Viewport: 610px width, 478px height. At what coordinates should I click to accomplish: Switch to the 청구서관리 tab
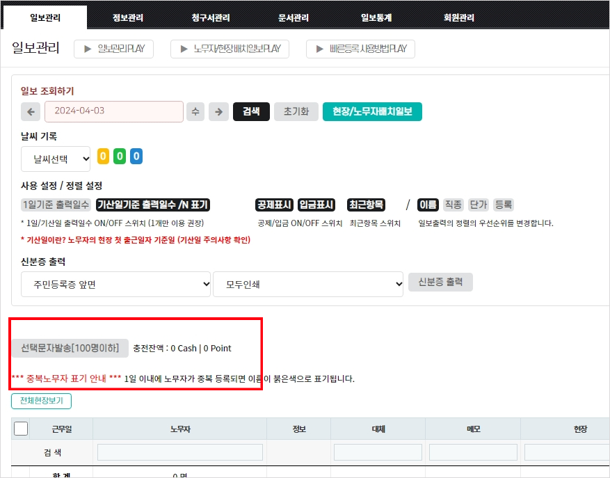[x=211, y=18]
